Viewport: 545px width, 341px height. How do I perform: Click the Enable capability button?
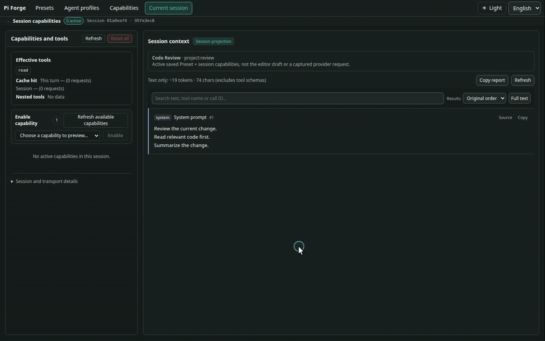coord(115,135)
